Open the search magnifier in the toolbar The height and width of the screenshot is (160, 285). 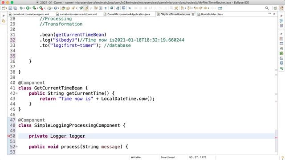(x=267, y=8)
